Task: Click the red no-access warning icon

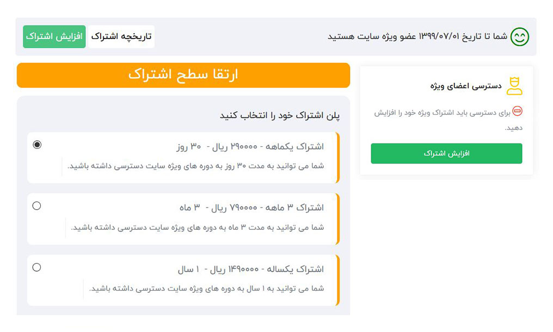Action: (x=517, y=111)
